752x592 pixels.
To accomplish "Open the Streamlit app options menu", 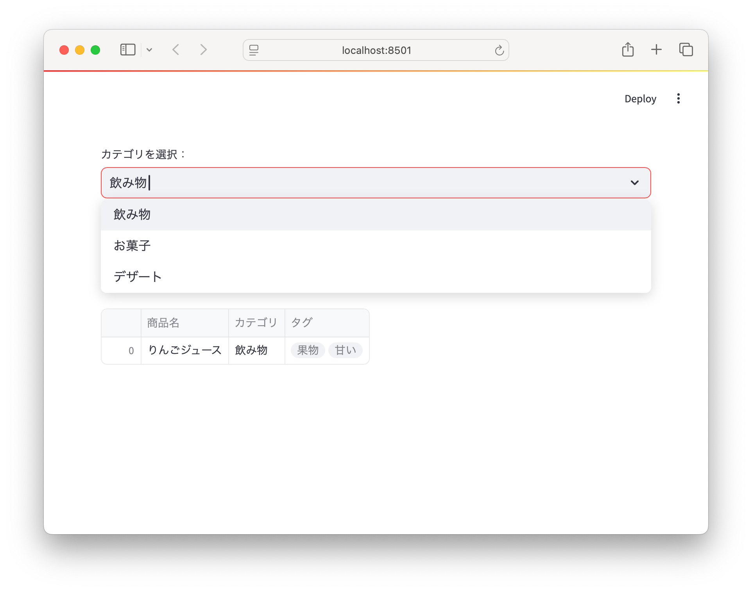I will point(679,98).
